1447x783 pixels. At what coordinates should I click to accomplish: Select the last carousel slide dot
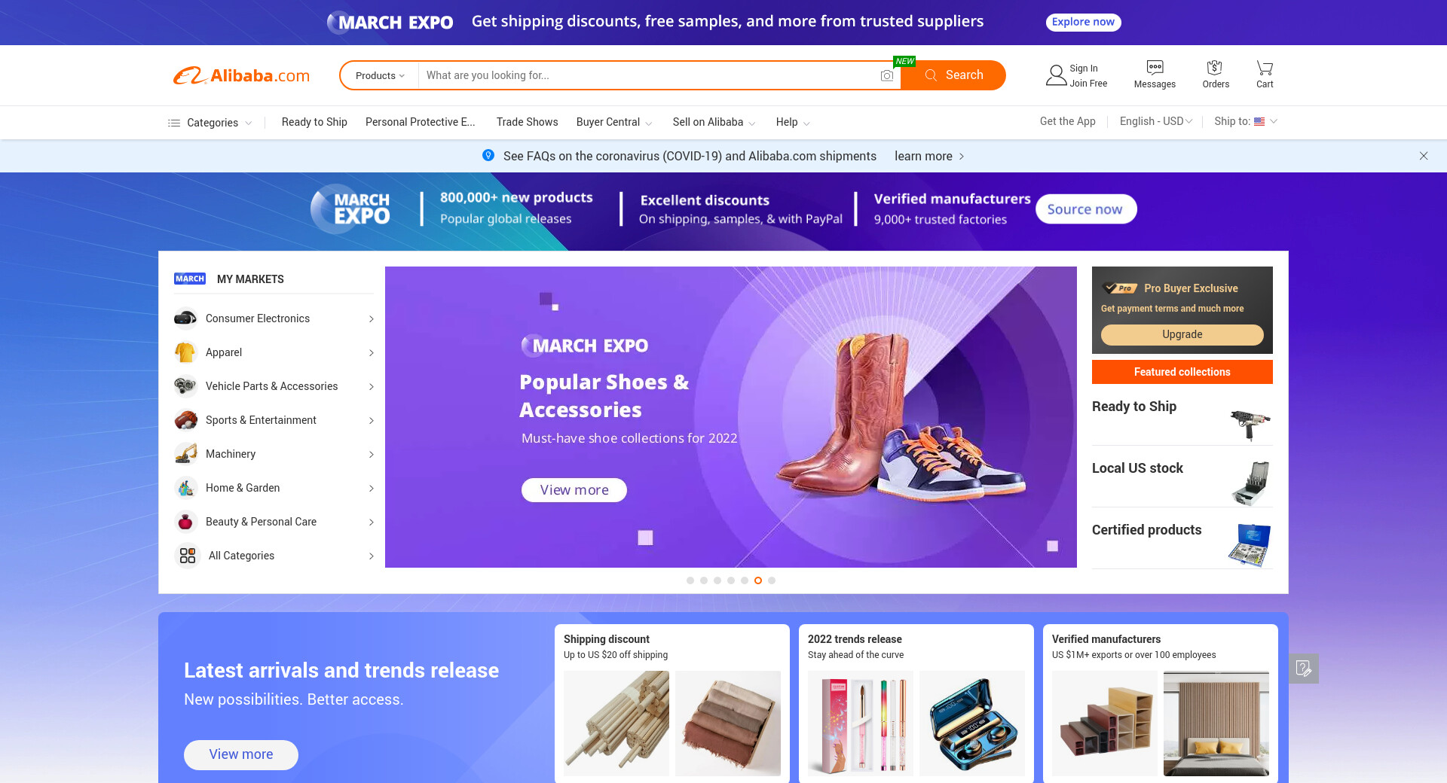(772, 580)
